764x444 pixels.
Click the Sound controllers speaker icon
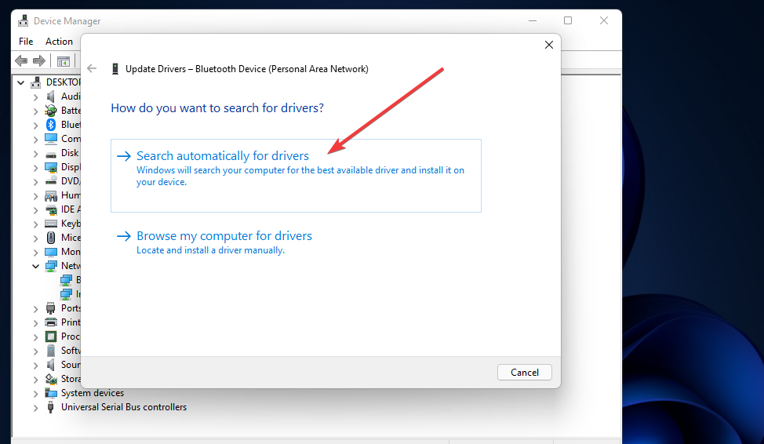coord(51,365)
